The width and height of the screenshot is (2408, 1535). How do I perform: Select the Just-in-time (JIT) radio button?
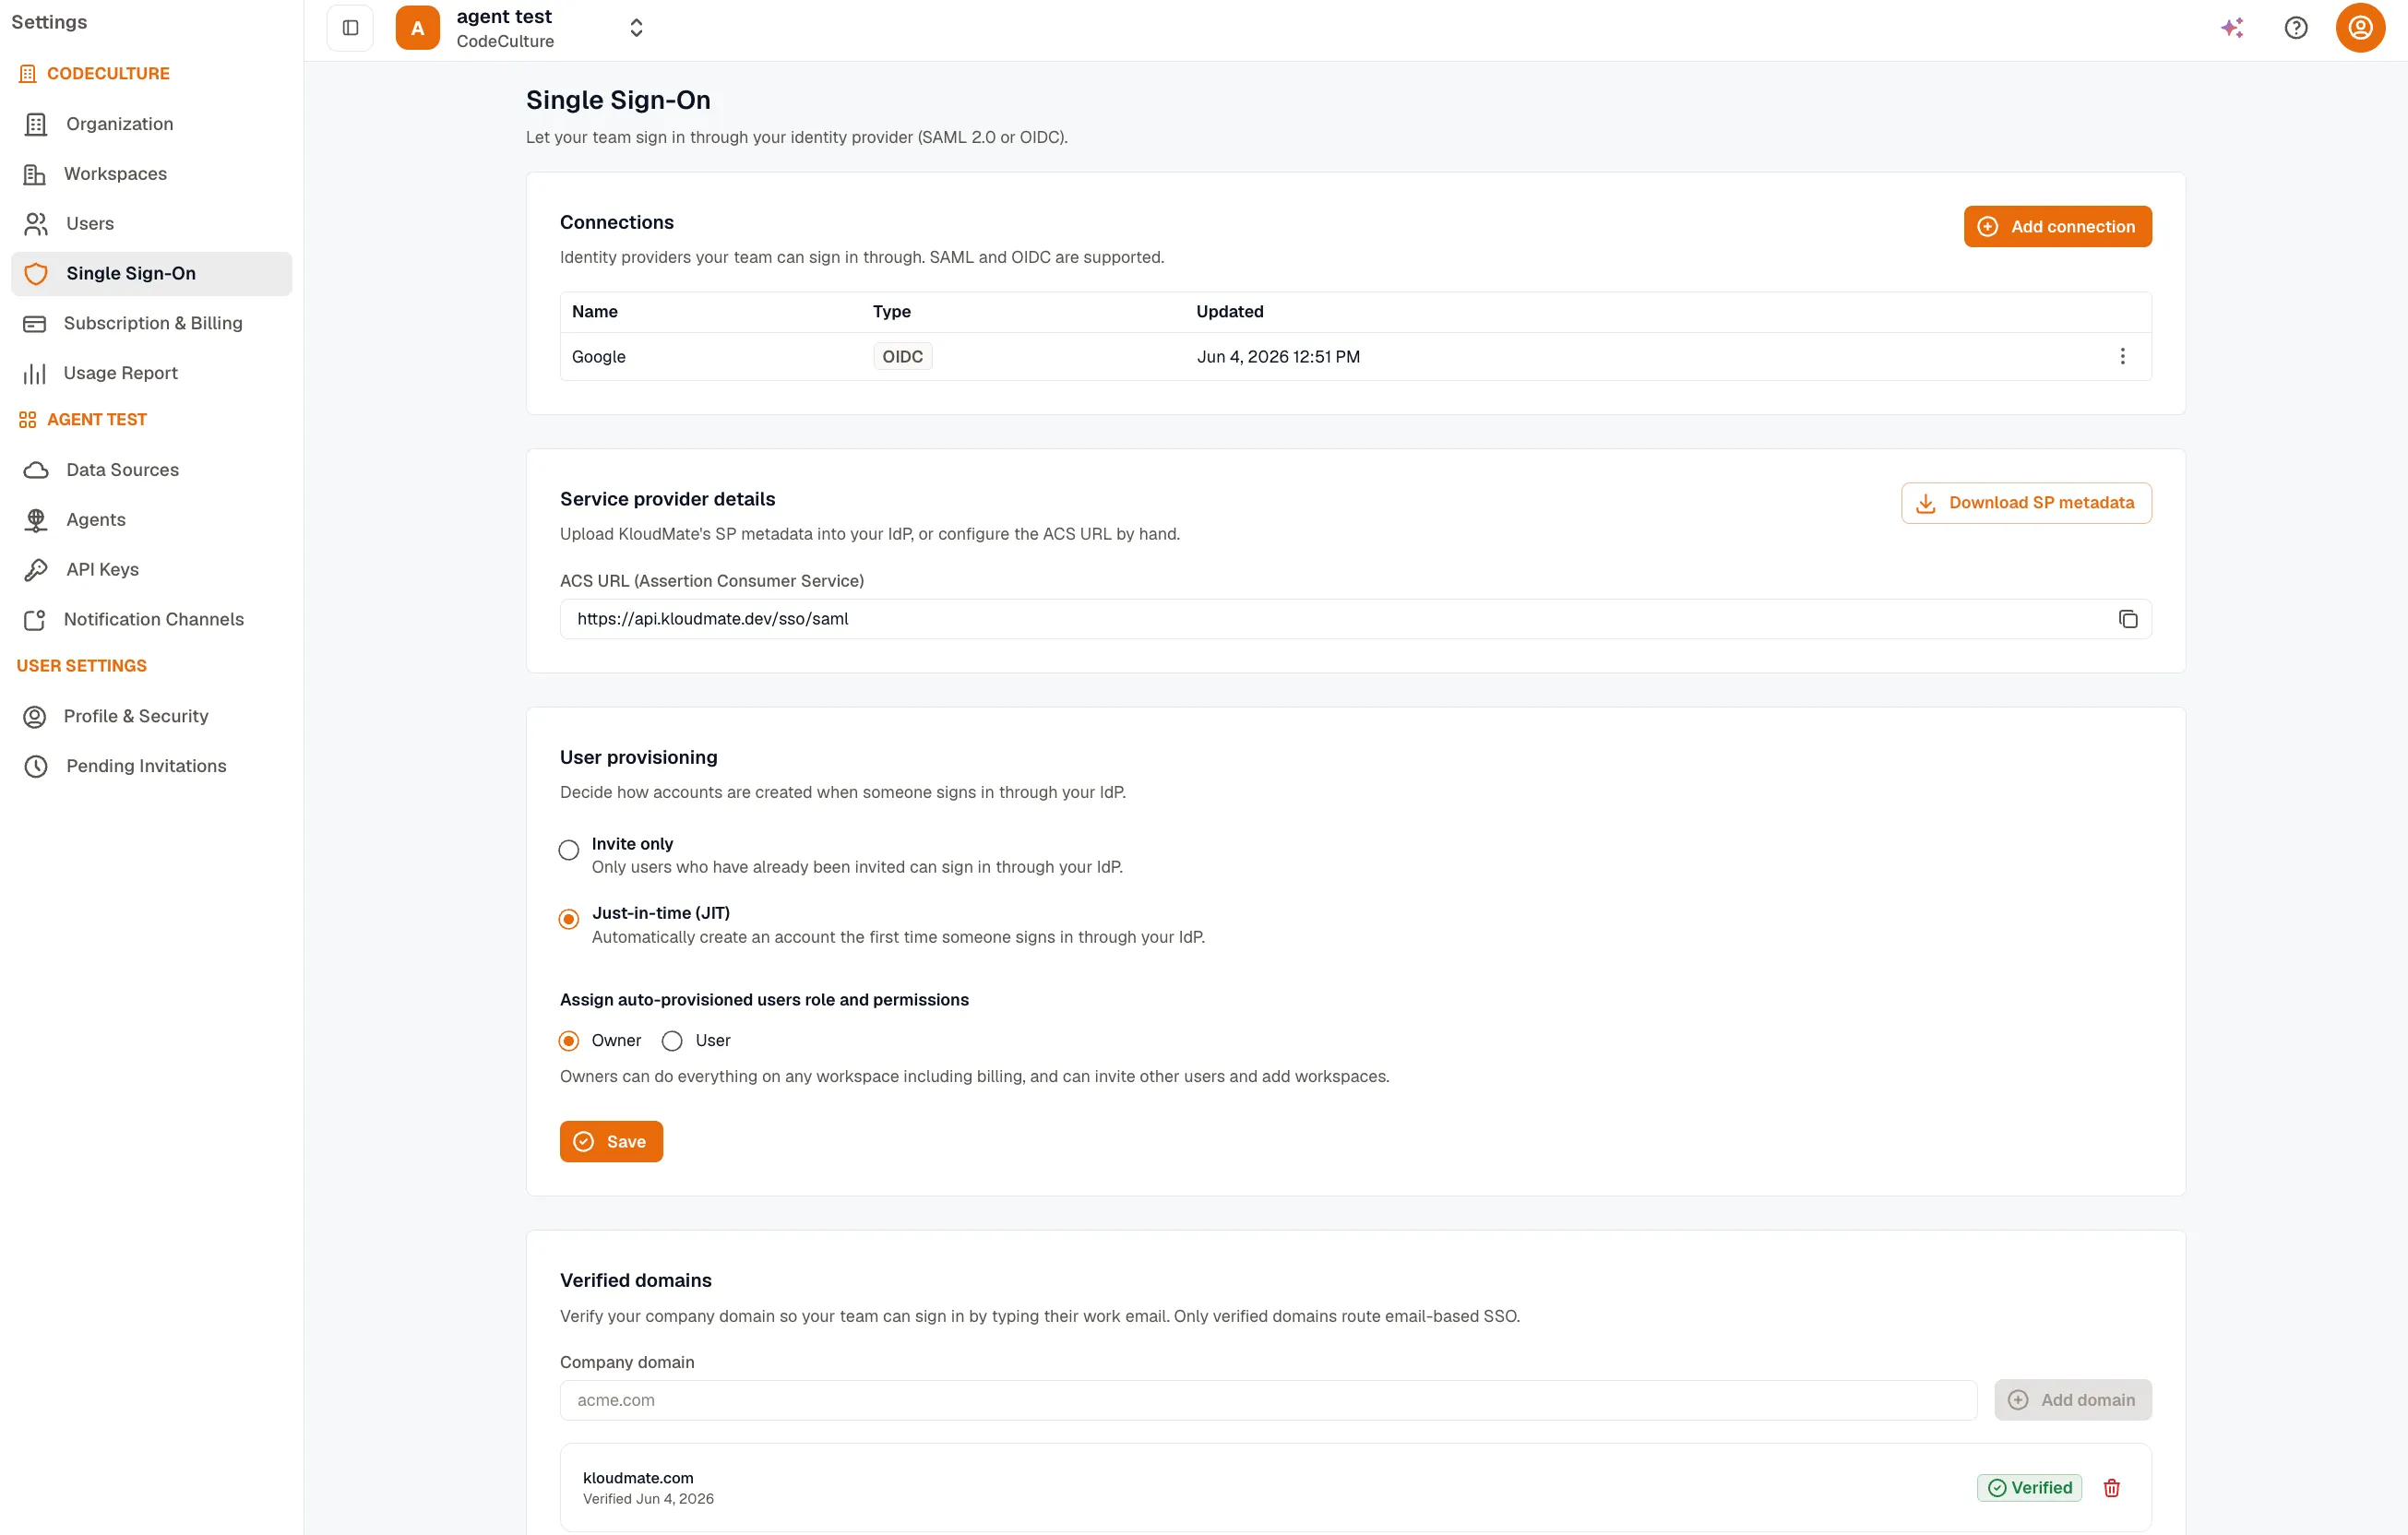tap(569, 919)
